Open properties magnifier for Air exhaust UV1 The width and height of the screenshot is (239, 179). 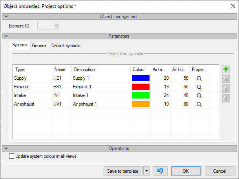pyautogui.click(x=199, y=104)
